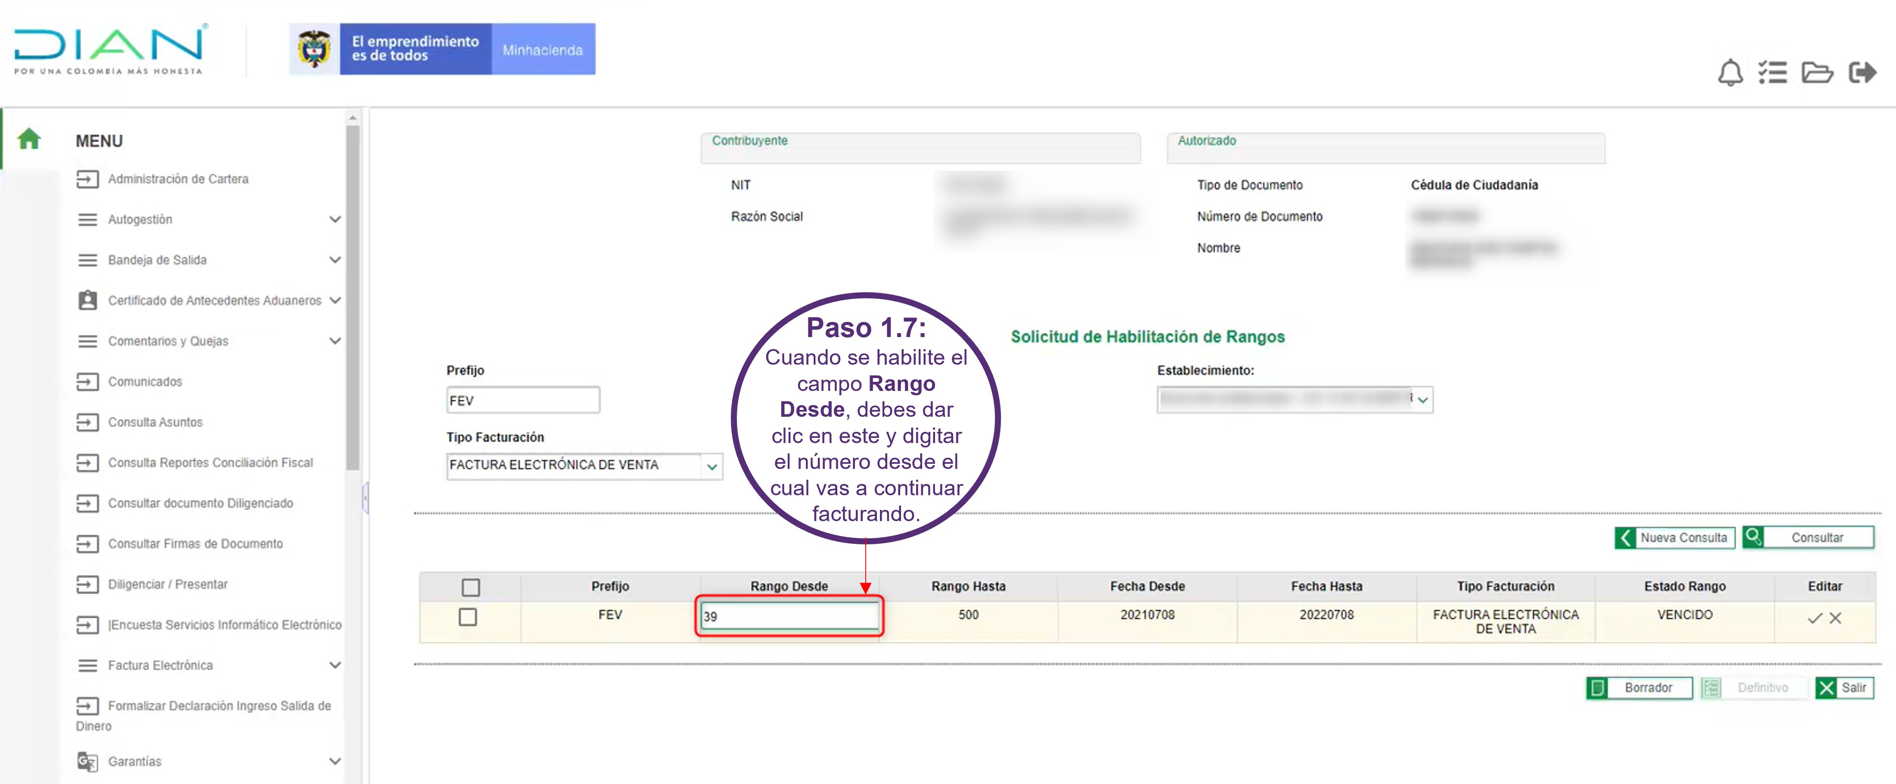
Task: Click the Garantías translate icon
Action: click(87, 761)
